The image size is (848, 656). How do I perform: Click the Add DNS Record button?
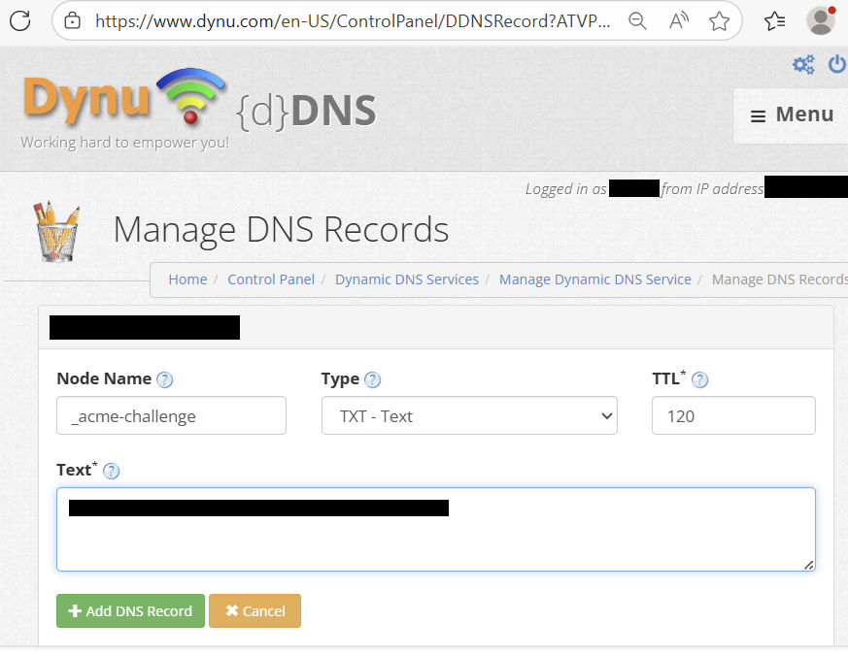[x=130, y=611]
